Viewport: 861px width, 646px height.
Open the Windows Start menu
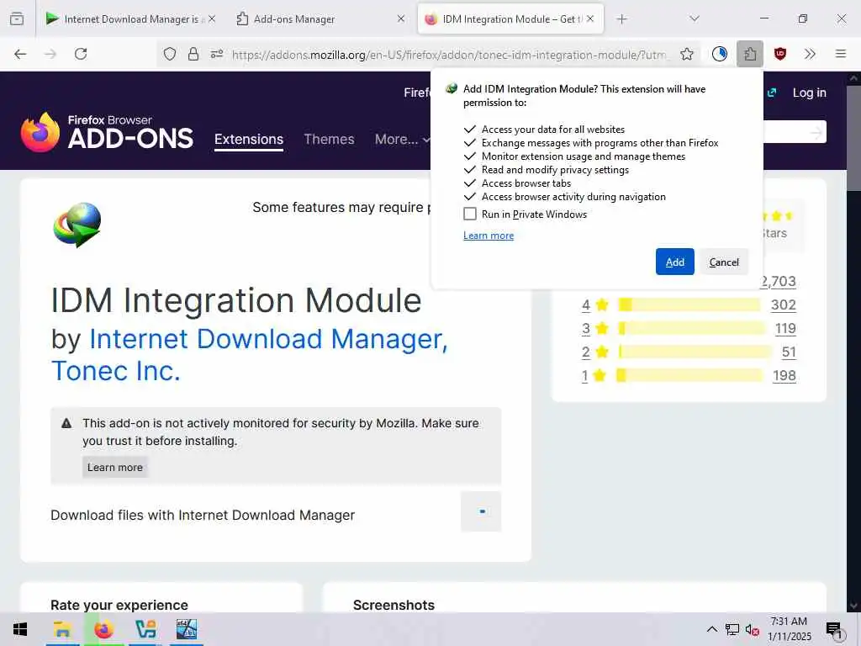pos(20,629)
